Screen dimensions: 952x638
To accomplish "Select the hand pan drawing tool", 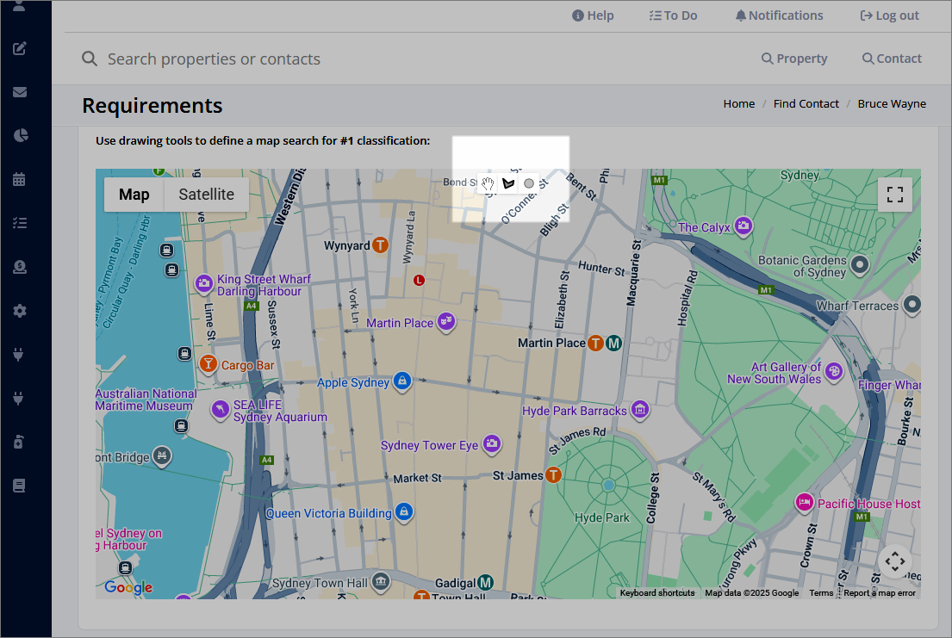I will 488,183.
